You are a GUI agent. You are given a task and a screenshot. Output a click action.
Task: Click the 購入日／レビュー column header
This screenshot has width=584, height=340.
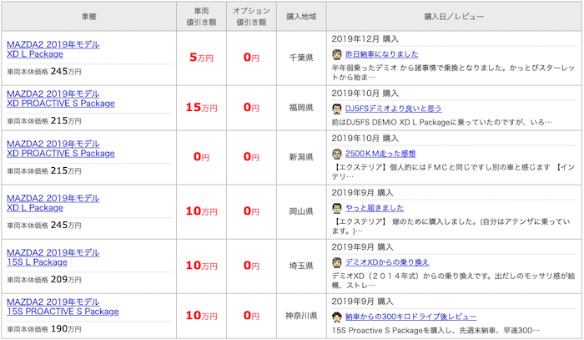tap(454, 17)
